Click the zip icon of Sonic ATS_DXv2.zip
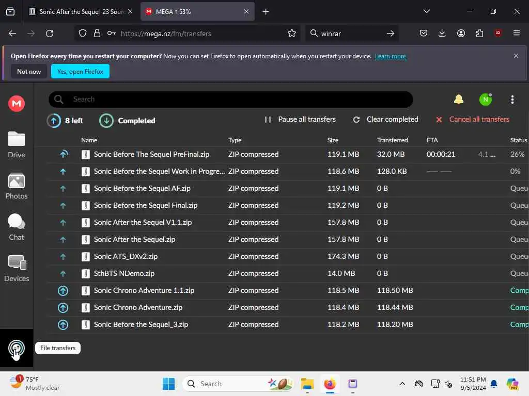 (86, 257)
